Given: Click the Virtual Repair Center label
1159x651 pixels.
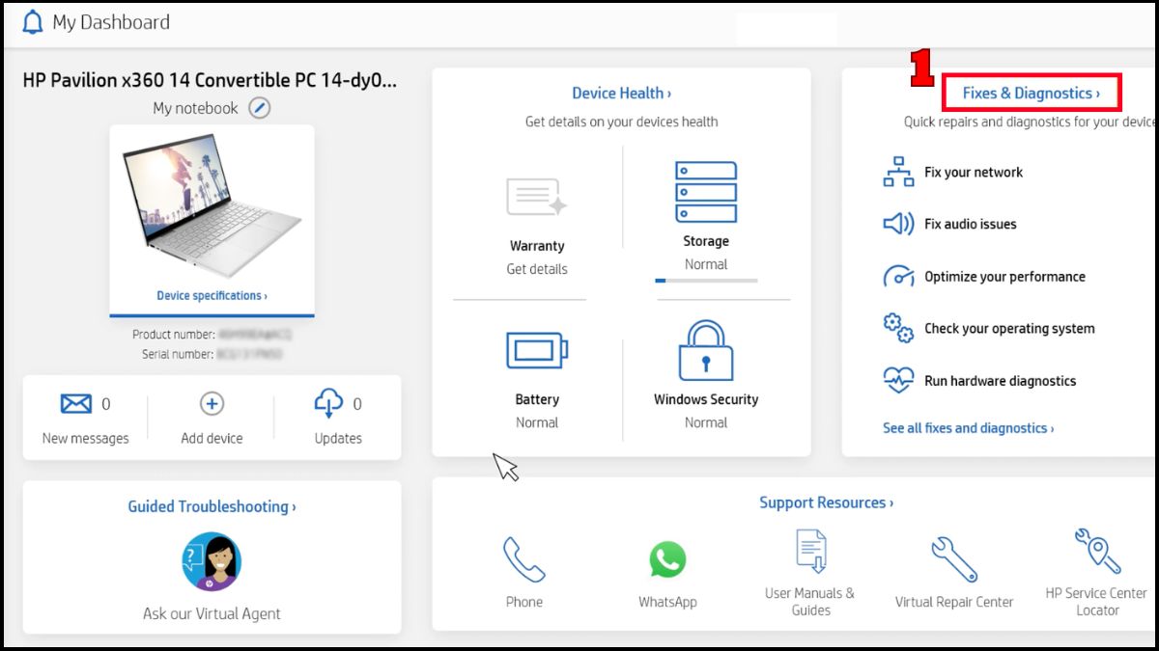Looking at the screenshot, I should [x=954, y=602].
